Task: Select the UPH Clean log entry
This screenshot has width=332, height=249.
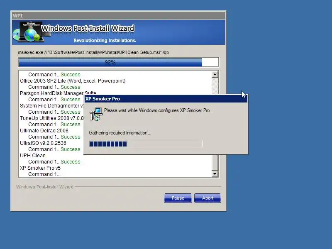Action: pos(33,156)
